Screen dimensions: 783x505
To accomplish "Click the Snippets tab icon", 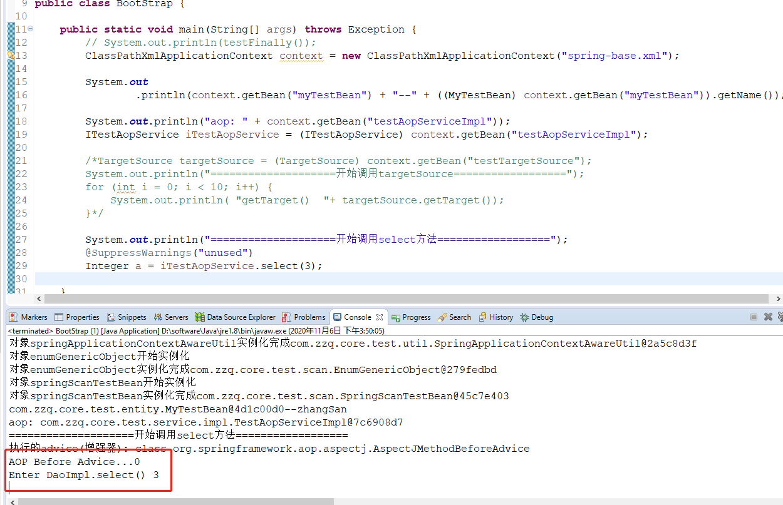I will (x=111, y=317).
